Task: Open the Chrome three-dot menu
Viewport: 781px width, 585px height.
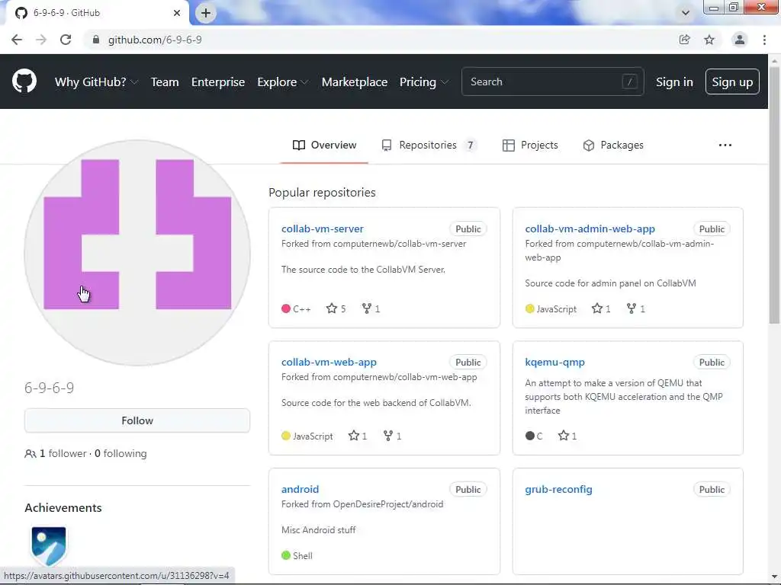Action: (764, 40)
